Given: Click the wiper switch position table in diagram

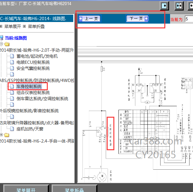Looking at the screenshot, I should (144, 132).
